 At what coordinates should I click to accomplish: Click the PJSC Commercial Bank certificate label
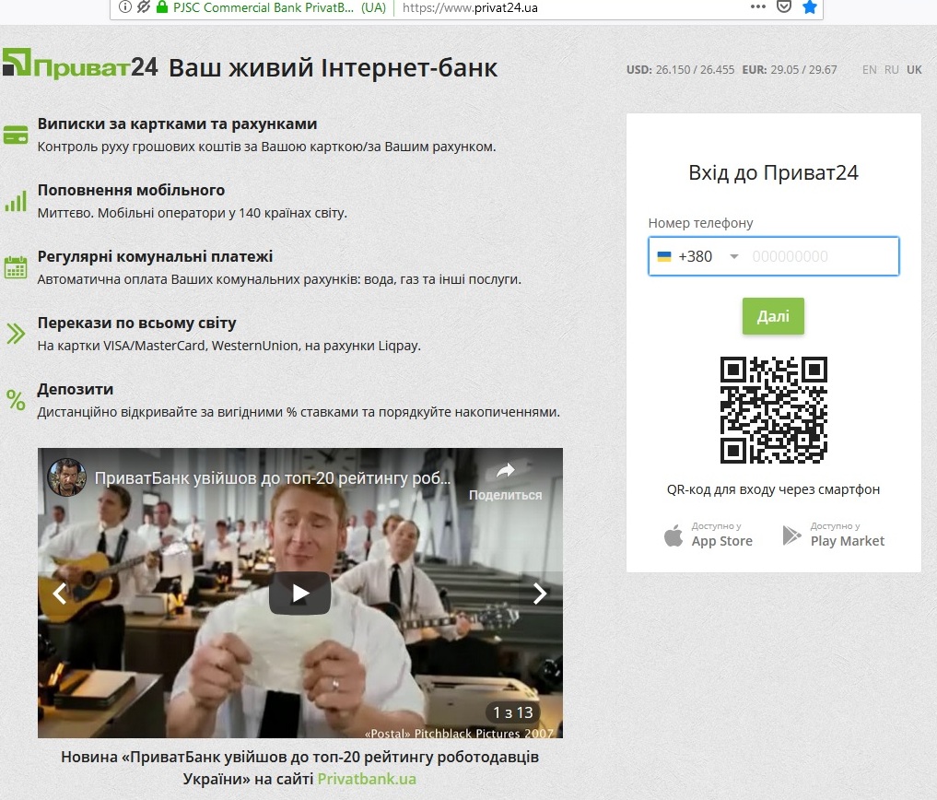(280, 7)
